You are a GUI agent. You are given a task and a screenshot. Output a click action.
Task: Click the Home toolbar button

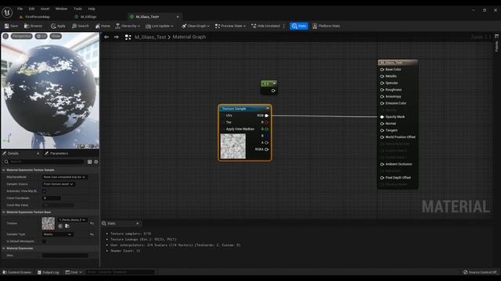tap(103, 26)
